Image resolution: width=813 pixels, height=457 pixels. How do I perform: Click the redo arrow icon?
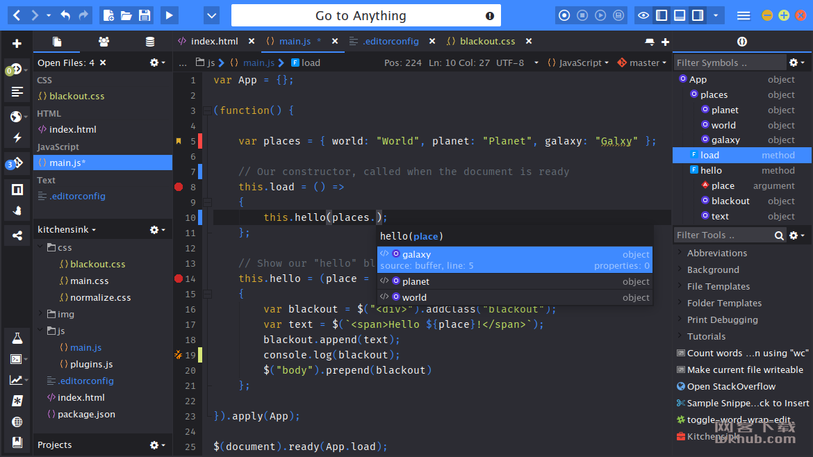coord(83,15)
